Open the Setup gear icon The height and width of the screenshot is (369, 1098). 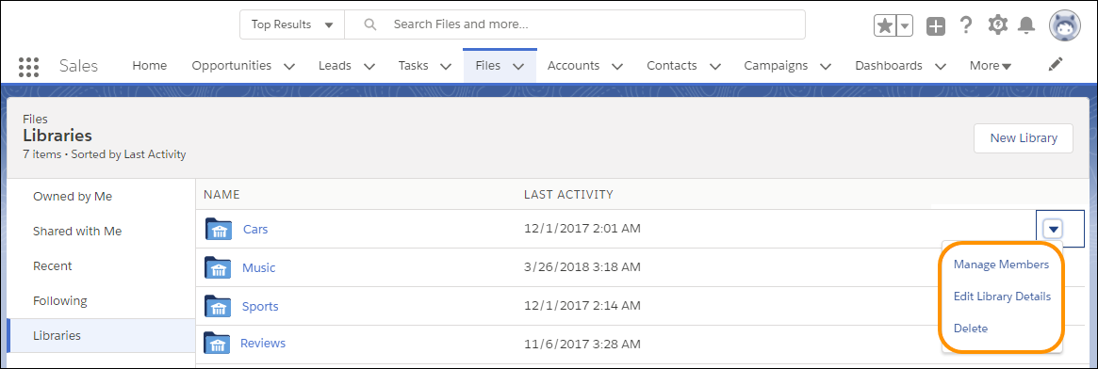(x=997, y=25)
